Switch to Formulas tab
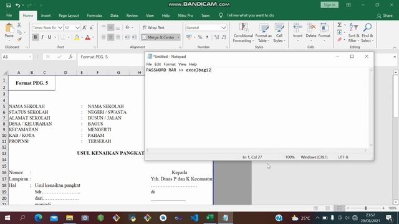399x224 pixels. tap(94, 16)
